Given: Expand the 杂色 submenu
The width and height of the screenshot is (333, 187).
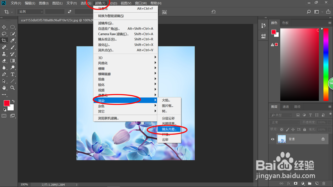Looking at the screenshot, I should (x=126, y=106).
